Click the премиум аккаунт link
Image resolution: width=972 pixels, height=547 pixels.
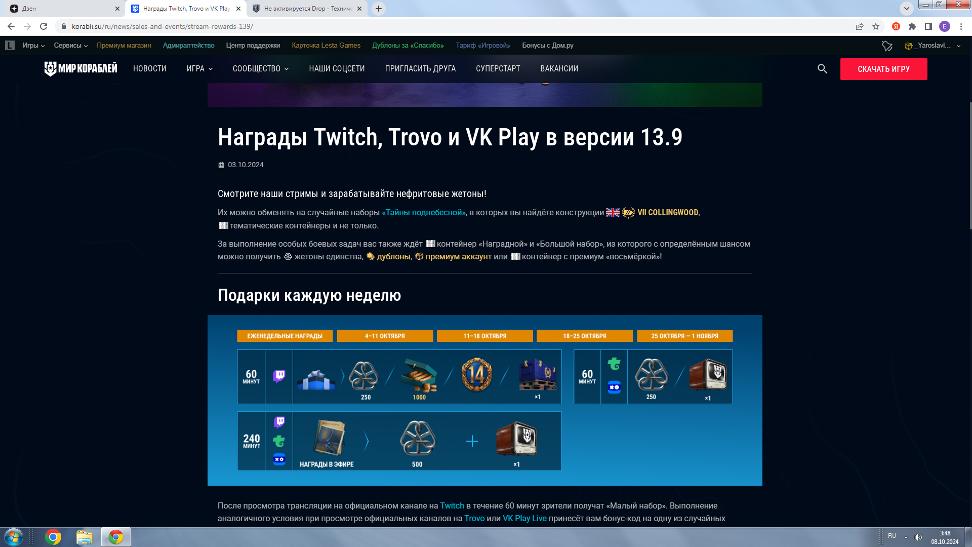pyautogui.click(x=458, y=257)
